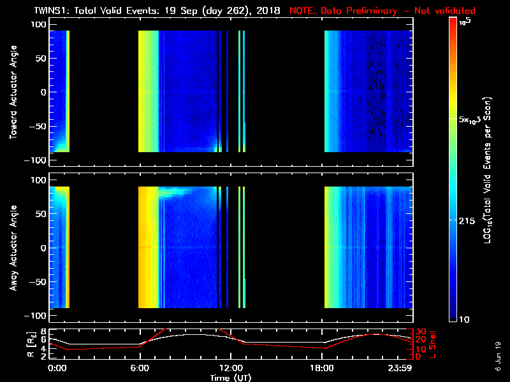Click the '215' colorbar tick label

click(x=467, y=221)
